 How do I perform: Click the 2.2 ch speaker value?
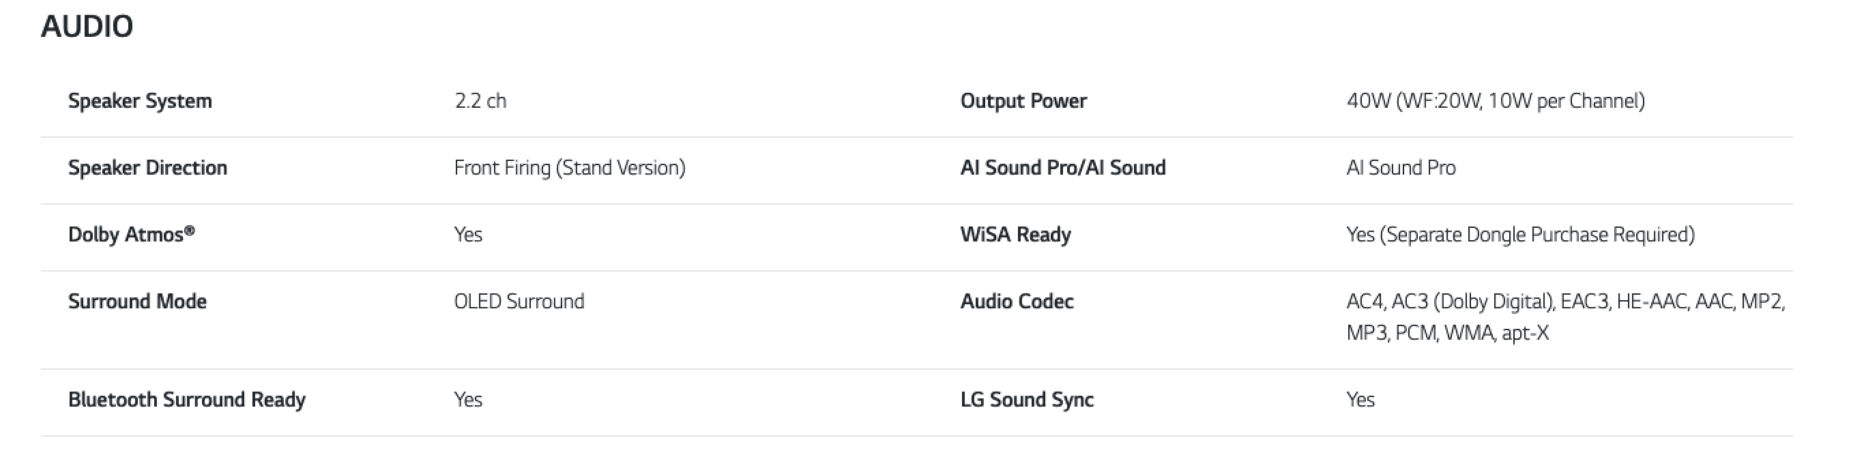point(480,100)
